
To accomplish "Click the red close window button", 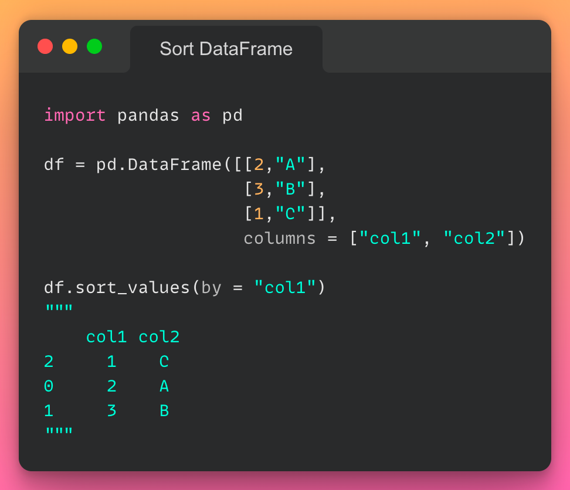I will point(45,46).
